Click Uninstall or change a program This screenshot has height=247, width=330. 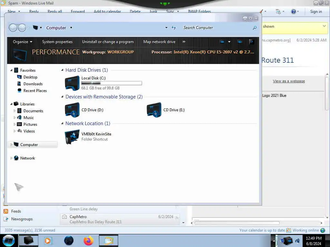pos(108,42)
